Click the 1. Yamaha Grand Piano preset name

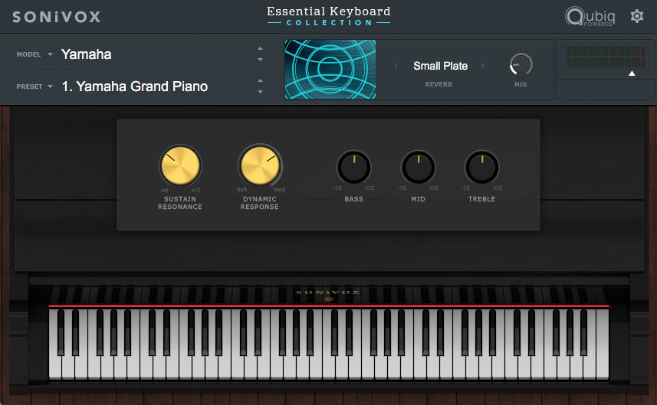pyautogui.click(x=134, y=87)
